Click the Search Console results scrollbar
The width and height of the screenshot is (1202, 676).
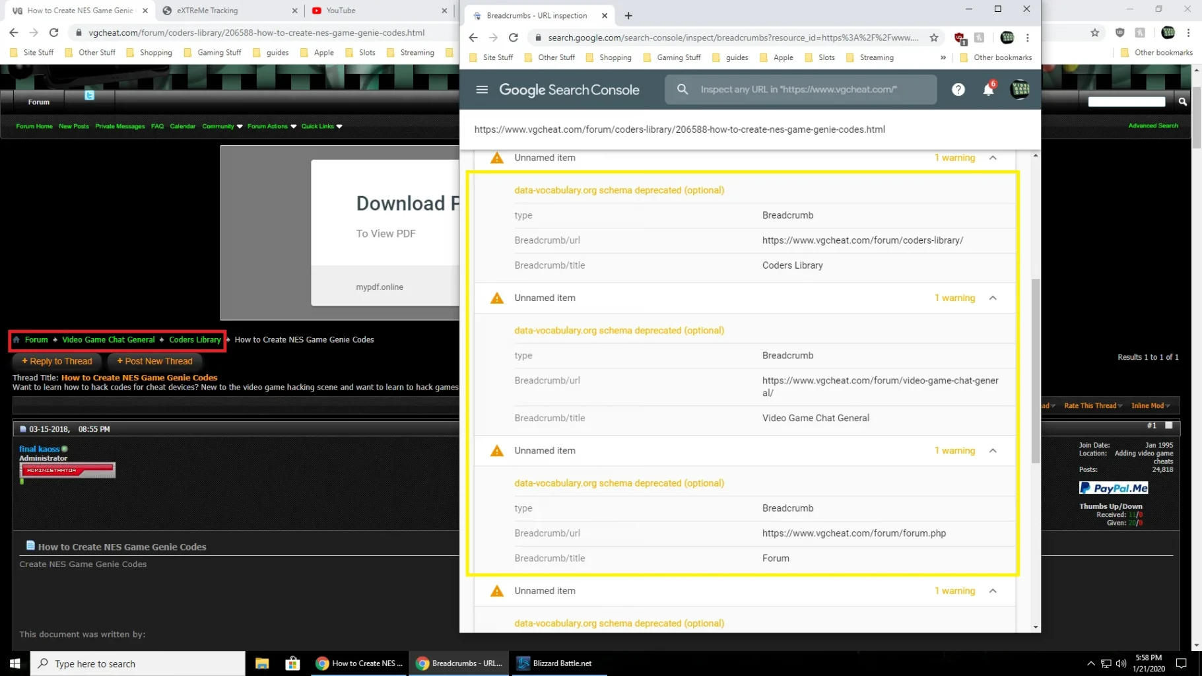pos(1035,370)
